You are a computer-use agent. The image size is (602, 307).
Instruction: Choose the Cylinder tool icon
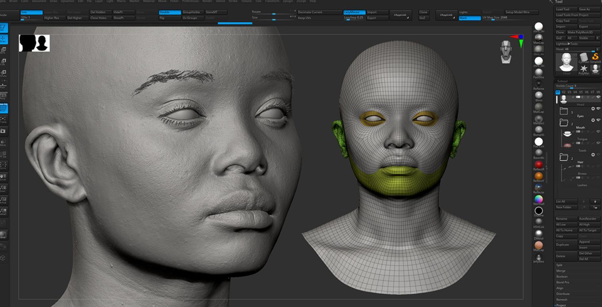click(x=584, y=58)
